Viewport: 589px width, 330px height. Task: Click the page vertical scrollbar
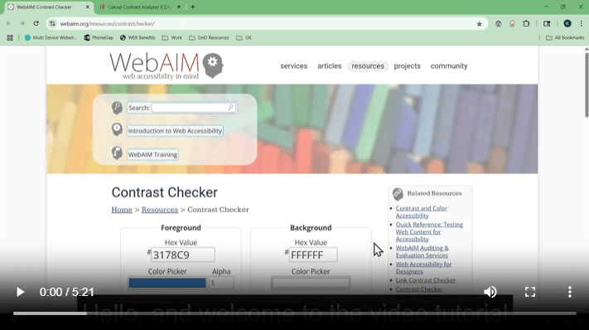point(587,85)
